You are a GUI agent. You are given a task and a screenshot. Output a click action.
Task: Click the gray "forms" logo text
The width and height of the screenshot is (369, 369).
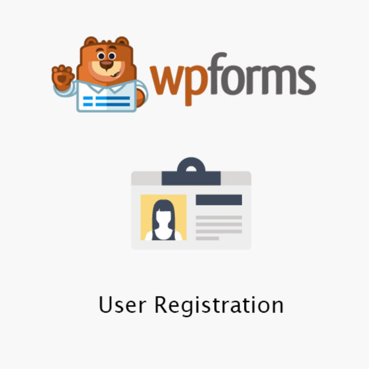(x=262, y=74)
